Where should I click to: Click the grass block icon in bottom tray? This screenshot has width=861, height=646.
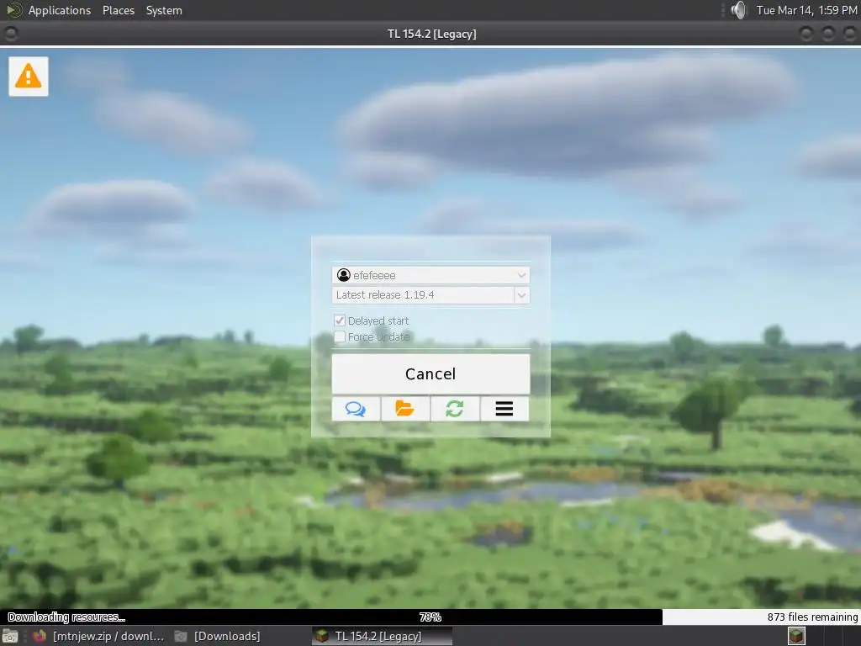coord(796,636)
